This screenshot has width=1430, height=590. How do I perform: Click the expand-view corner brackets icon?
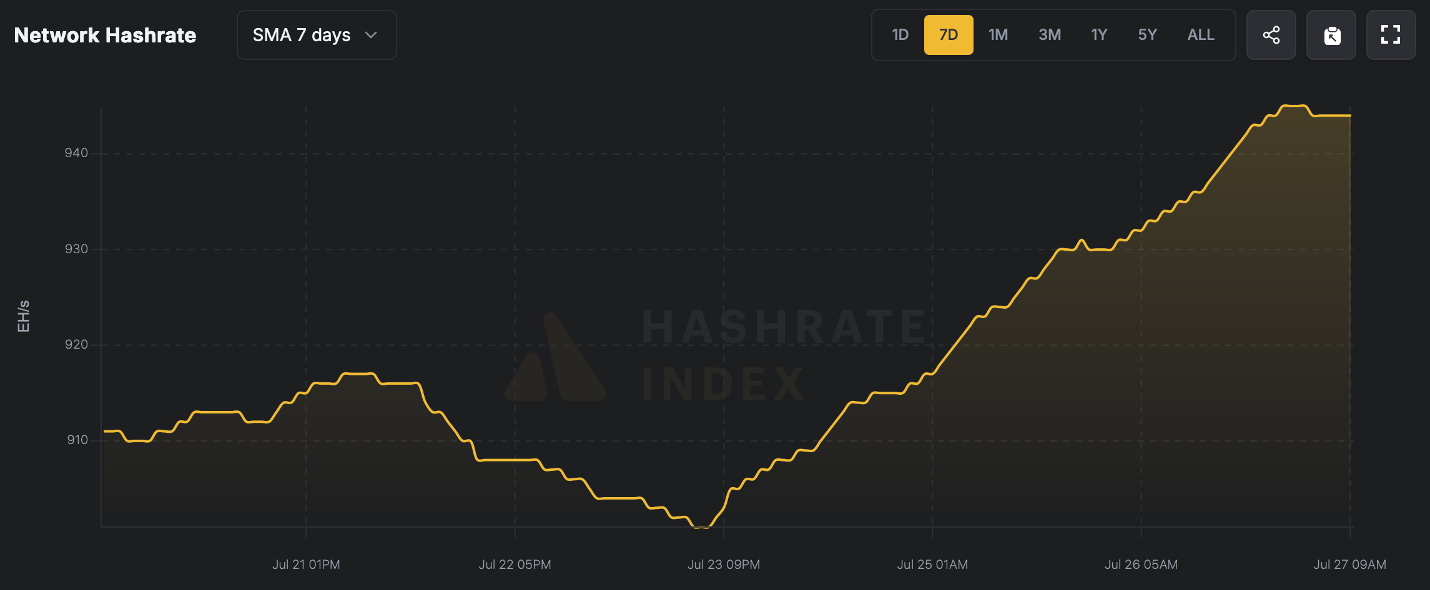pos(1391,35)
